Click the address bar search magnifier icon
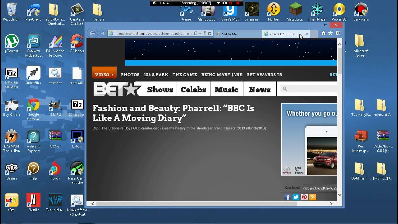The height and width of the screenshot is (224, 398). coord(195,33)
